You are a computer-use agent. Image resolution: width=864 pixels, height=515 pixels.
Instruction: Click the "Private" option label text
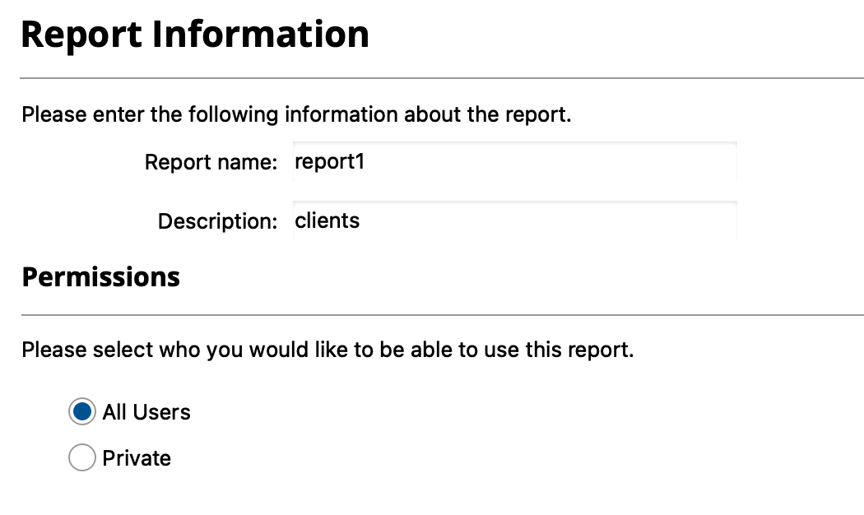click(137, 458)
